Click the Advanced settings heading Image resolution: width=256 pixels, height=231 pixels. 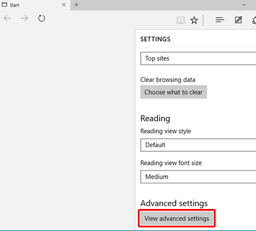tap(174, 203)
